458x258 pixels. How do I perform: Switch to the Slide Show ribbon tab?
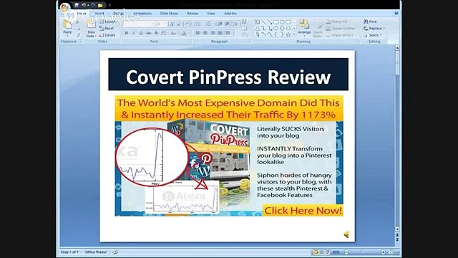tap(169, 14)
